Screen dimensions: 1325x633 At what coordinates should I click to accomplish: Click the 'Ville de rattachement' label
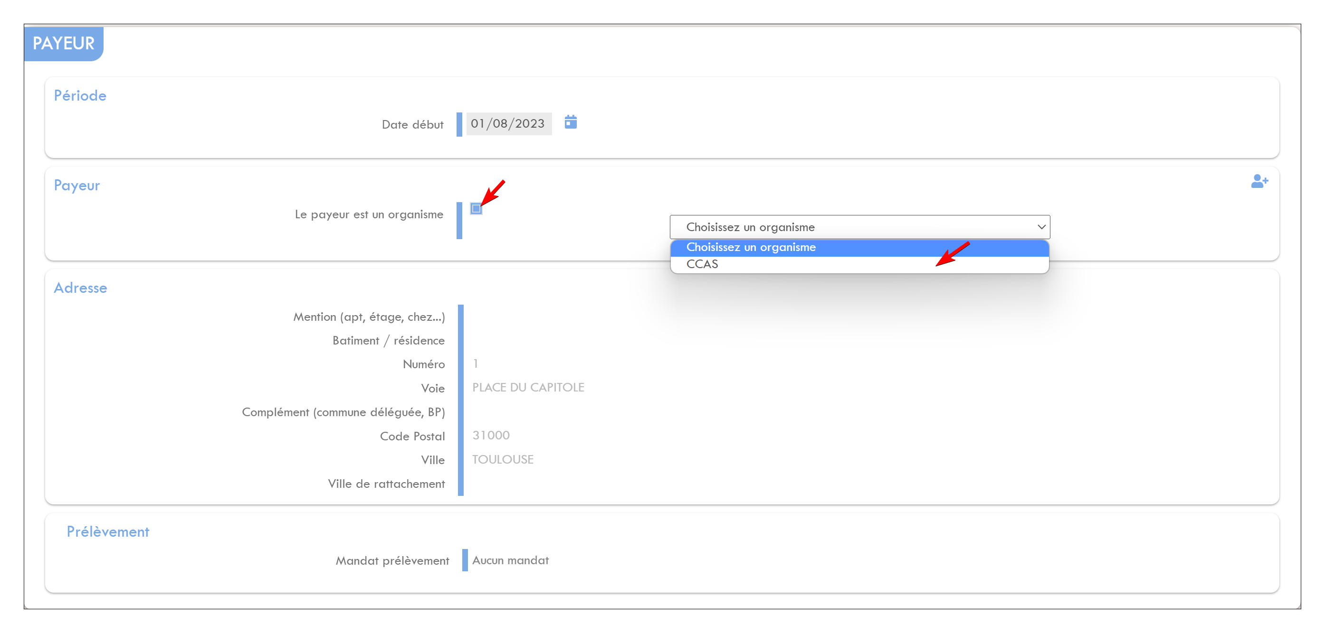(386, 484)
